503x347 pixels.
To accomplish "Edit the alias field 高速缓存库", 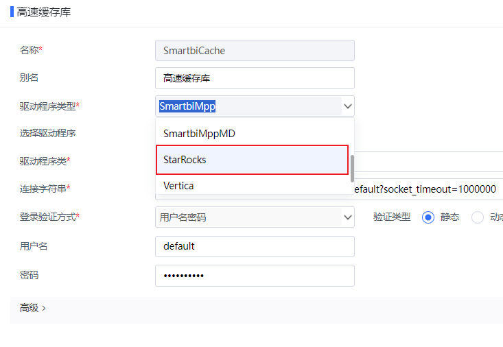I will coord(255,78).
